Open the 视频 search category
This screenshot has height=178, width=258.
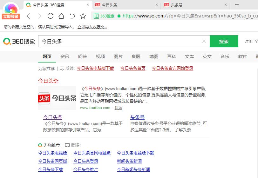100,56
